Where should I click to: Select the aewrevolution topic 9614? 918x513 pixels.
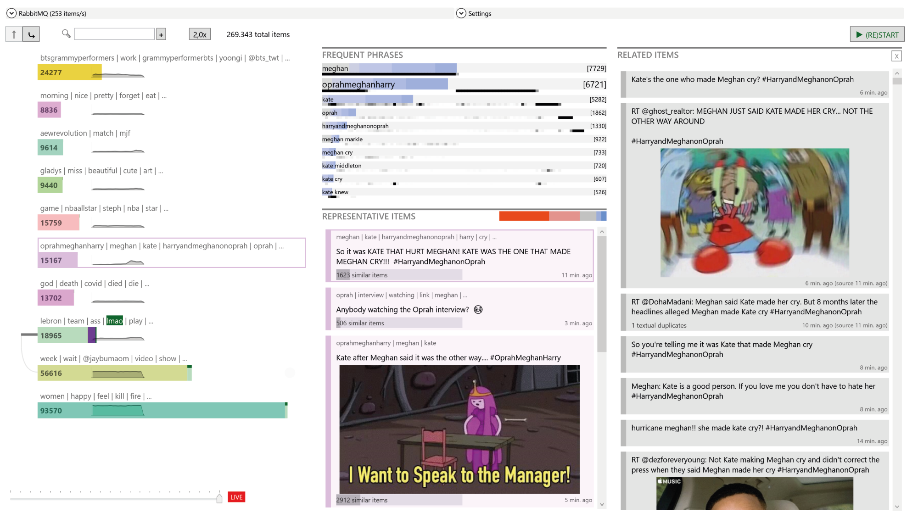point(50,148)
